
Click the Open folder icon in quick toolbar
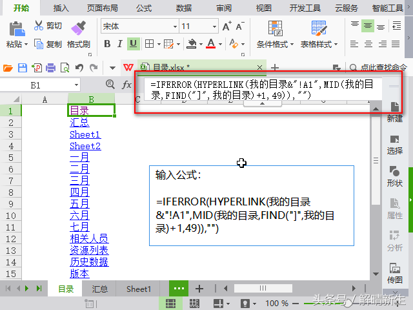pos(8,68)
